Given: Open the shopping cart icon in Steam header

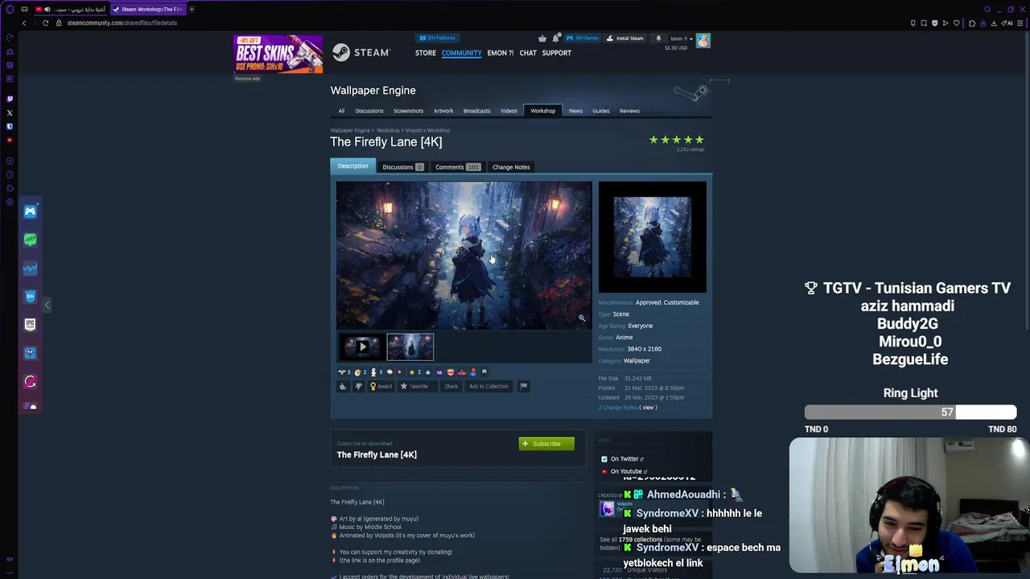Looking at the screenshot, I should pyautogui.click(x=542, y=38).
